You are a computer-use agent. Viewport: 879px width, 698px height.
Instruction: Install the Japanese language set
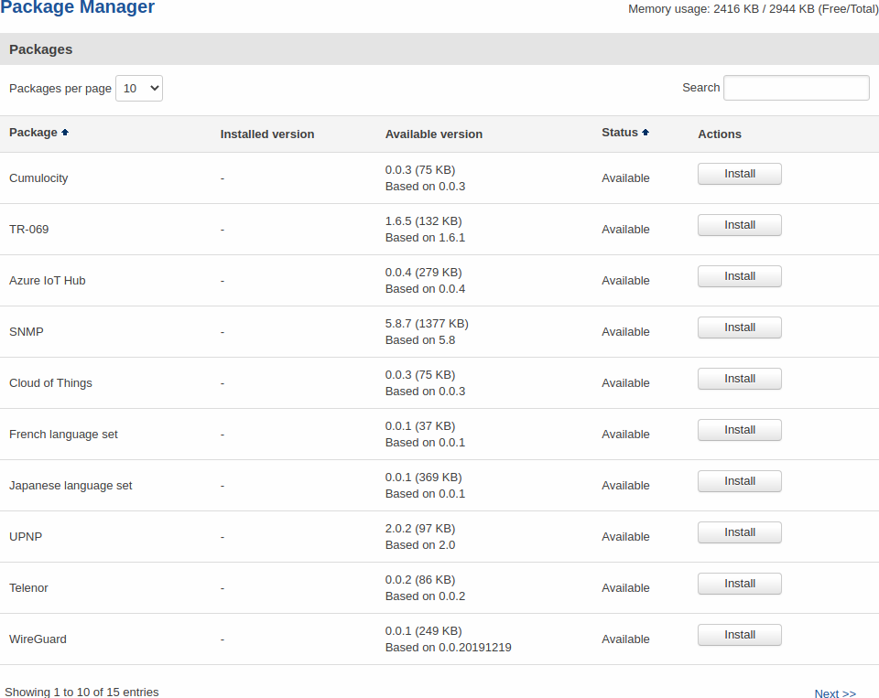739,481
